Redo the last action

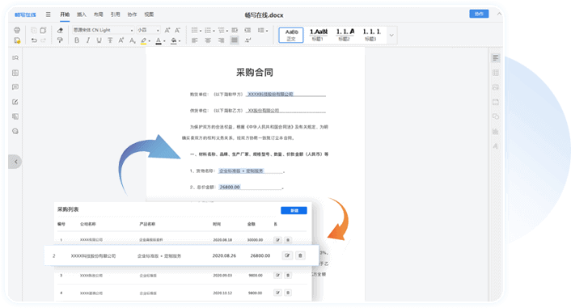[43, 40]
